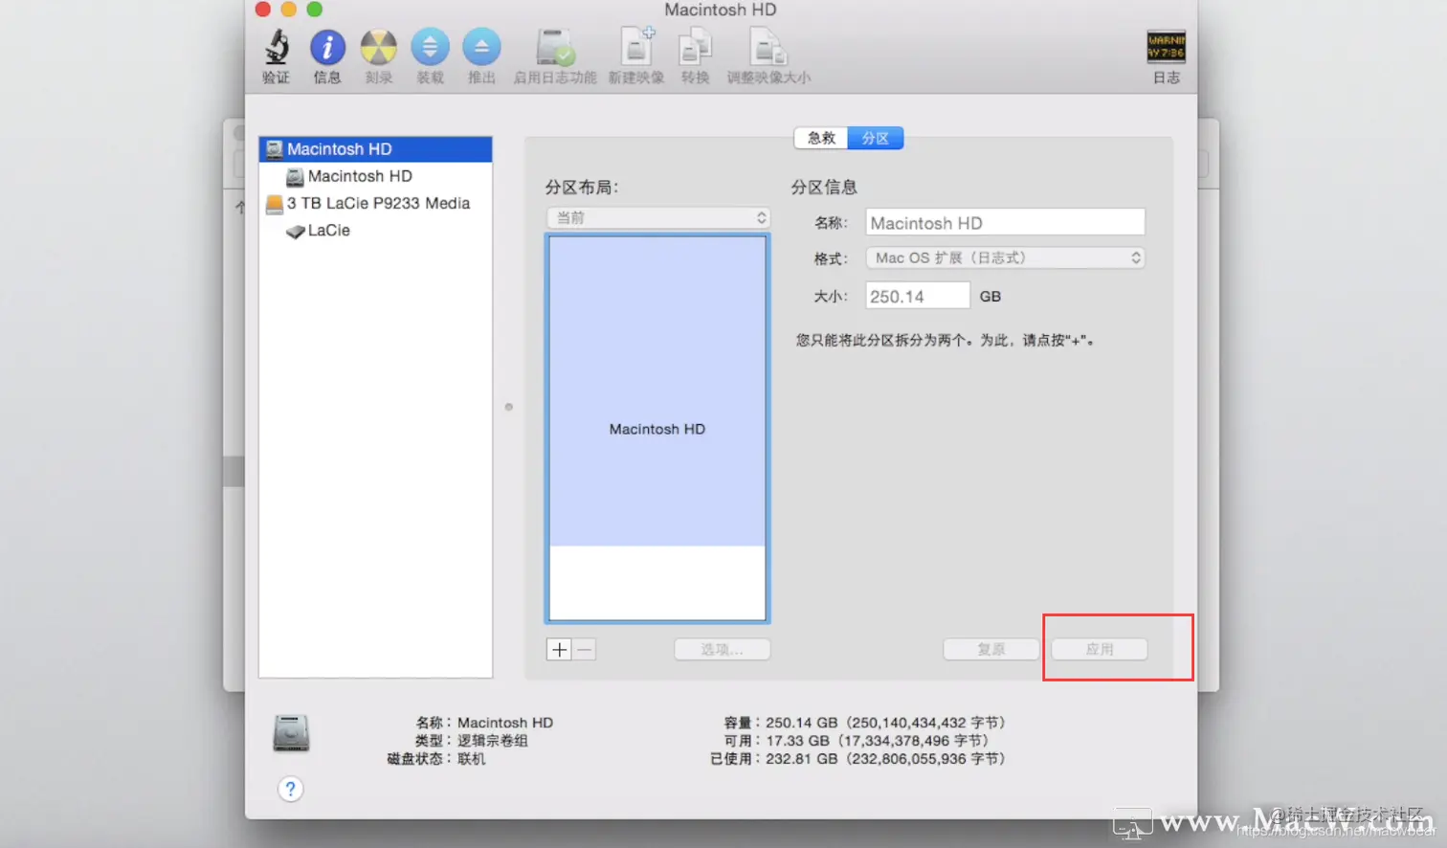Add a partition with the plus button
Viewport: 1447px width, 848px height.
click(x=559, y=649)
